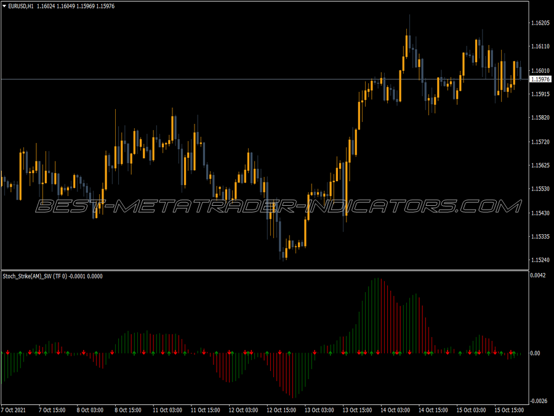The width and height of the screenshot is (554, 416).
Task: Click the 8 Oct 15:00 time label
Action: coord(128,410)
